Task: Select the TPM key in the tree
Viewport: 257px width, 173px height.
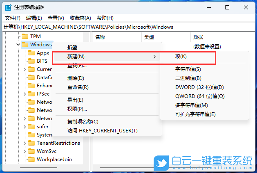Action: click(x=35, y=36)
